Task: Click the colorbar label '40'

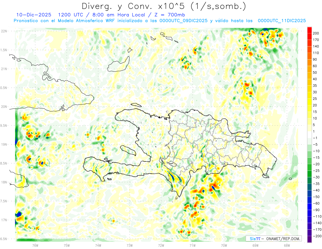Action: (x=315, y=79)
